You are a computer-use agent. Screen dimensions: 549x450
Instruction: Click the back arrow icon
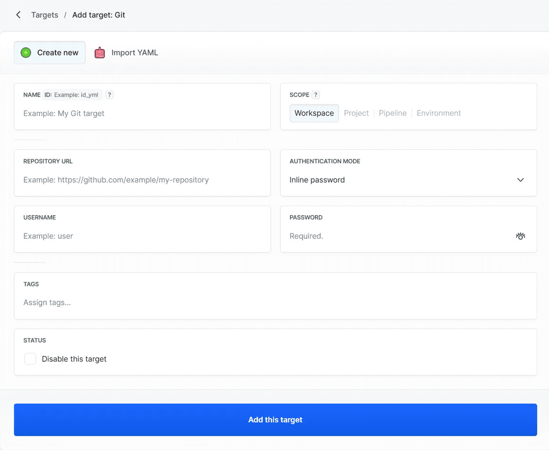18,15
